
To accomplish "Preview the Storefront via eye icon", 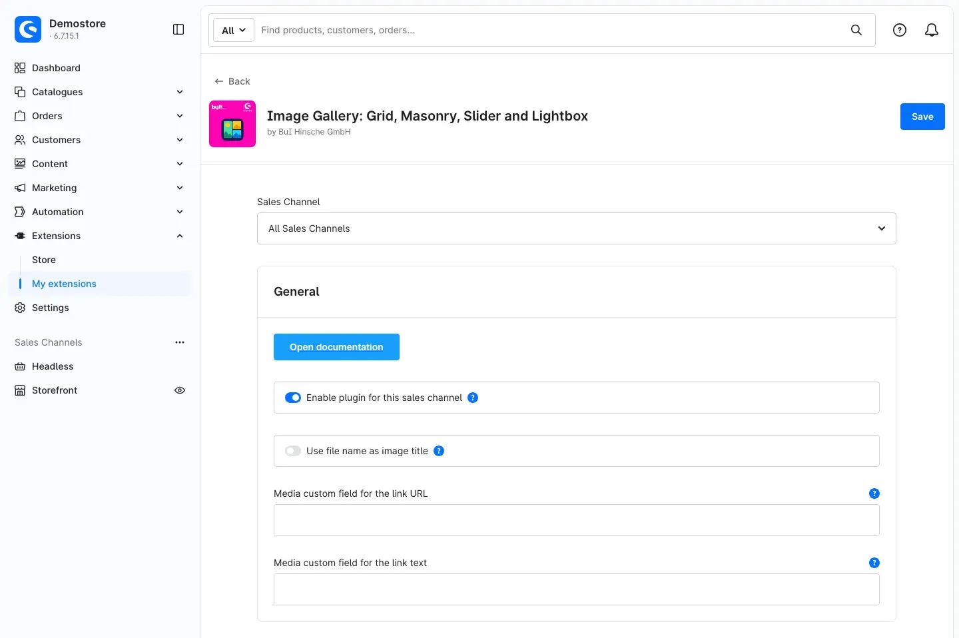I will [180, 390].
